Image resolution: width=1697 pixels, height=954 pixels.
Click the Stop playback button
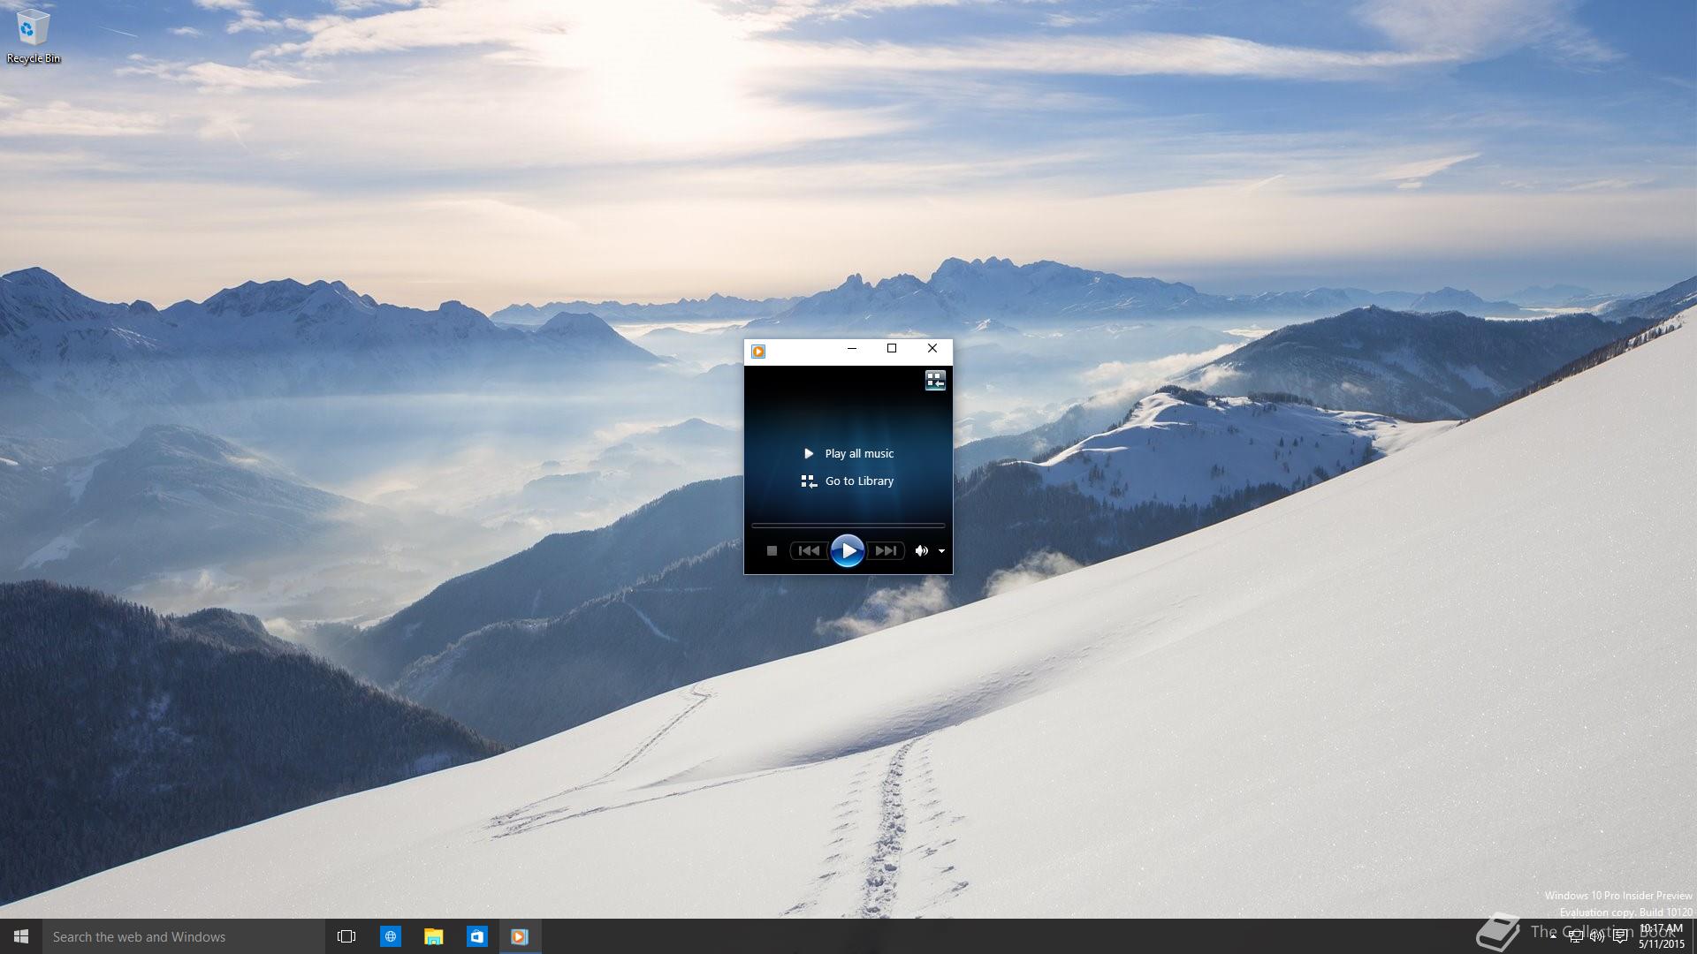click(x=772, y=550)
